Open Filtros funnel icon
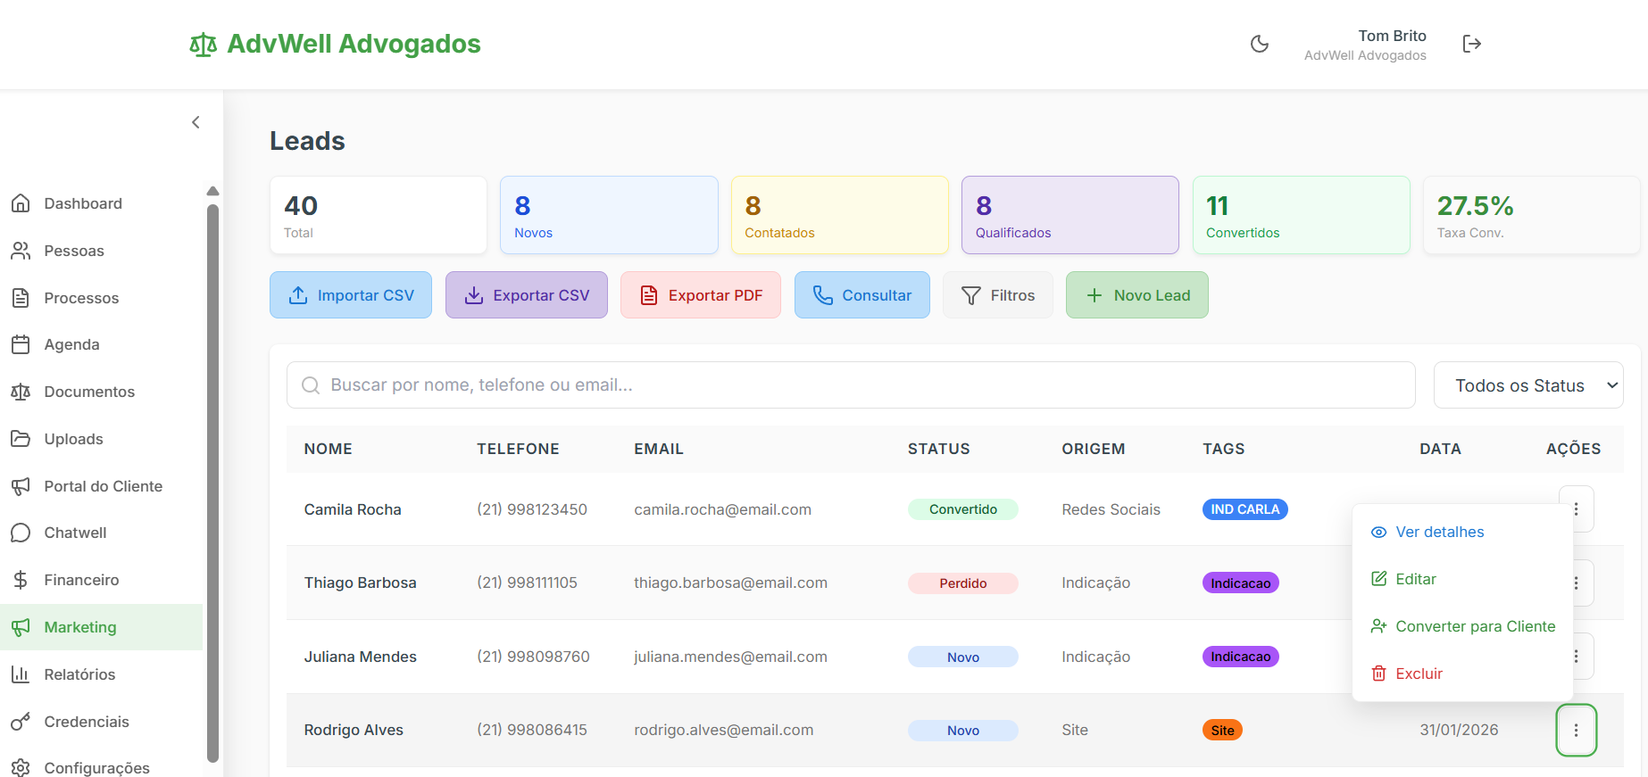Screen dimensions: 1648x777 point(971,295)
